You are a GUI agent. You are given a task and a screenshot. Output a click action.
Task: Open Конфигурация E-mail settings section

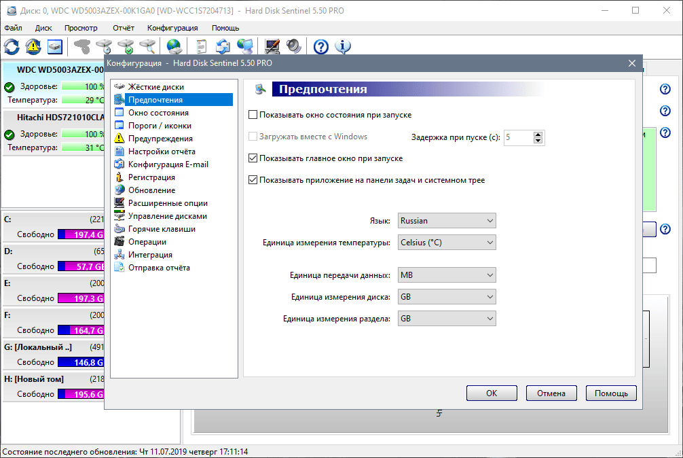(168, 164)
